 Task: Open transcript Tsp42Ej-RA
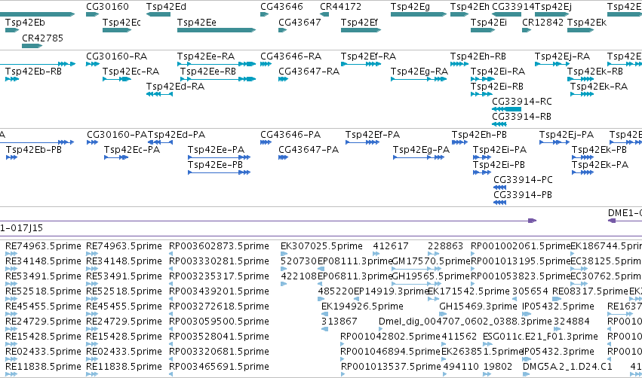[x=563, y=56]
